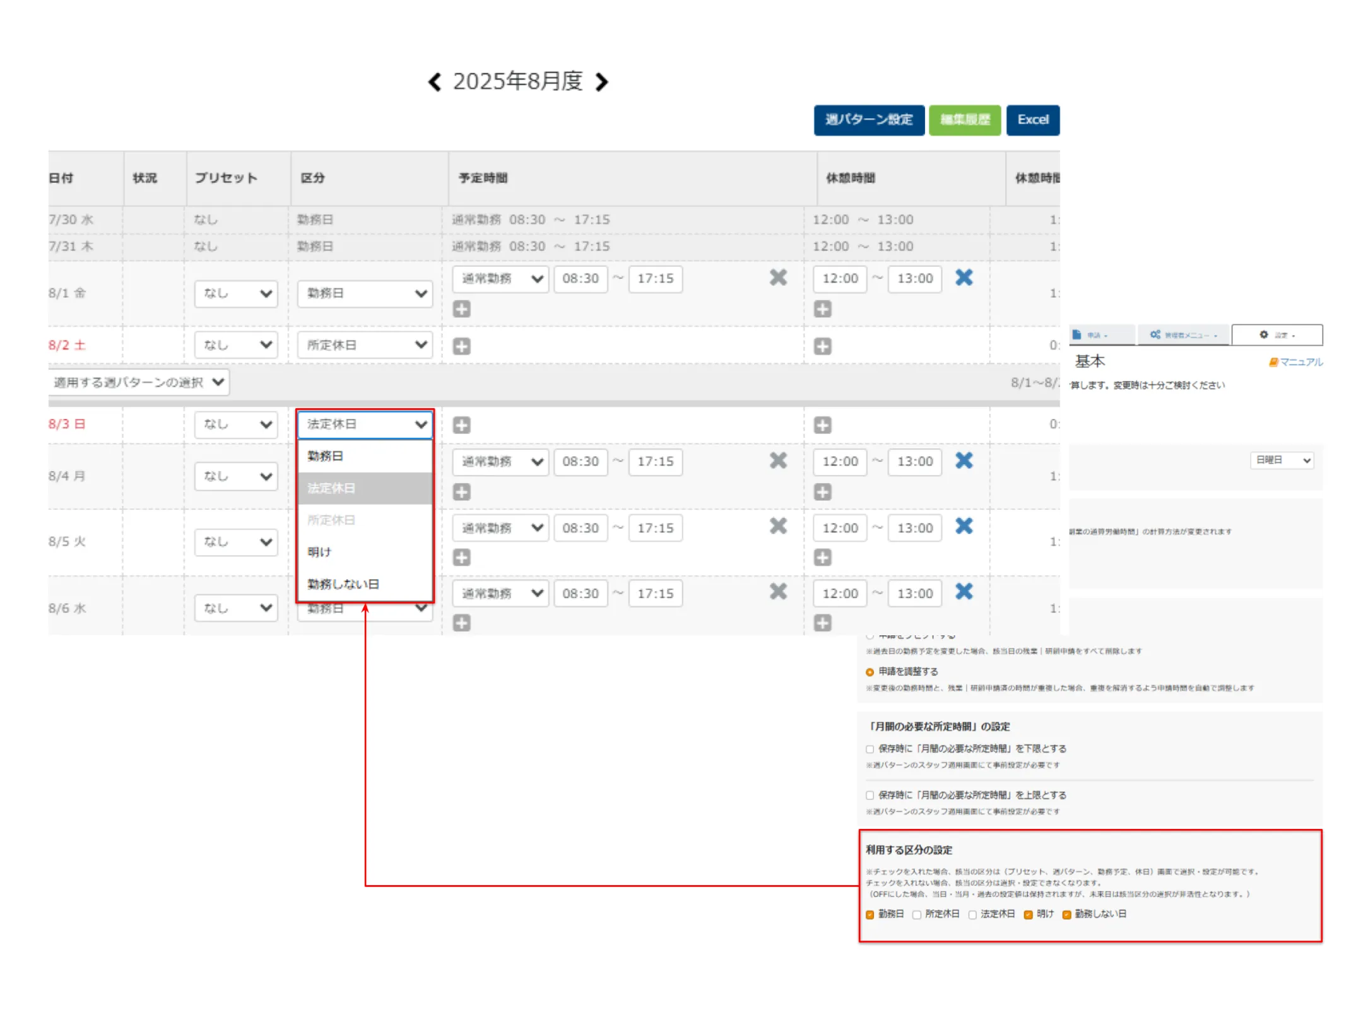Add a scheduled time for 8/2 using plus icon
The width and height of the screenshot is (1363, 1022).
pos(461,346)
